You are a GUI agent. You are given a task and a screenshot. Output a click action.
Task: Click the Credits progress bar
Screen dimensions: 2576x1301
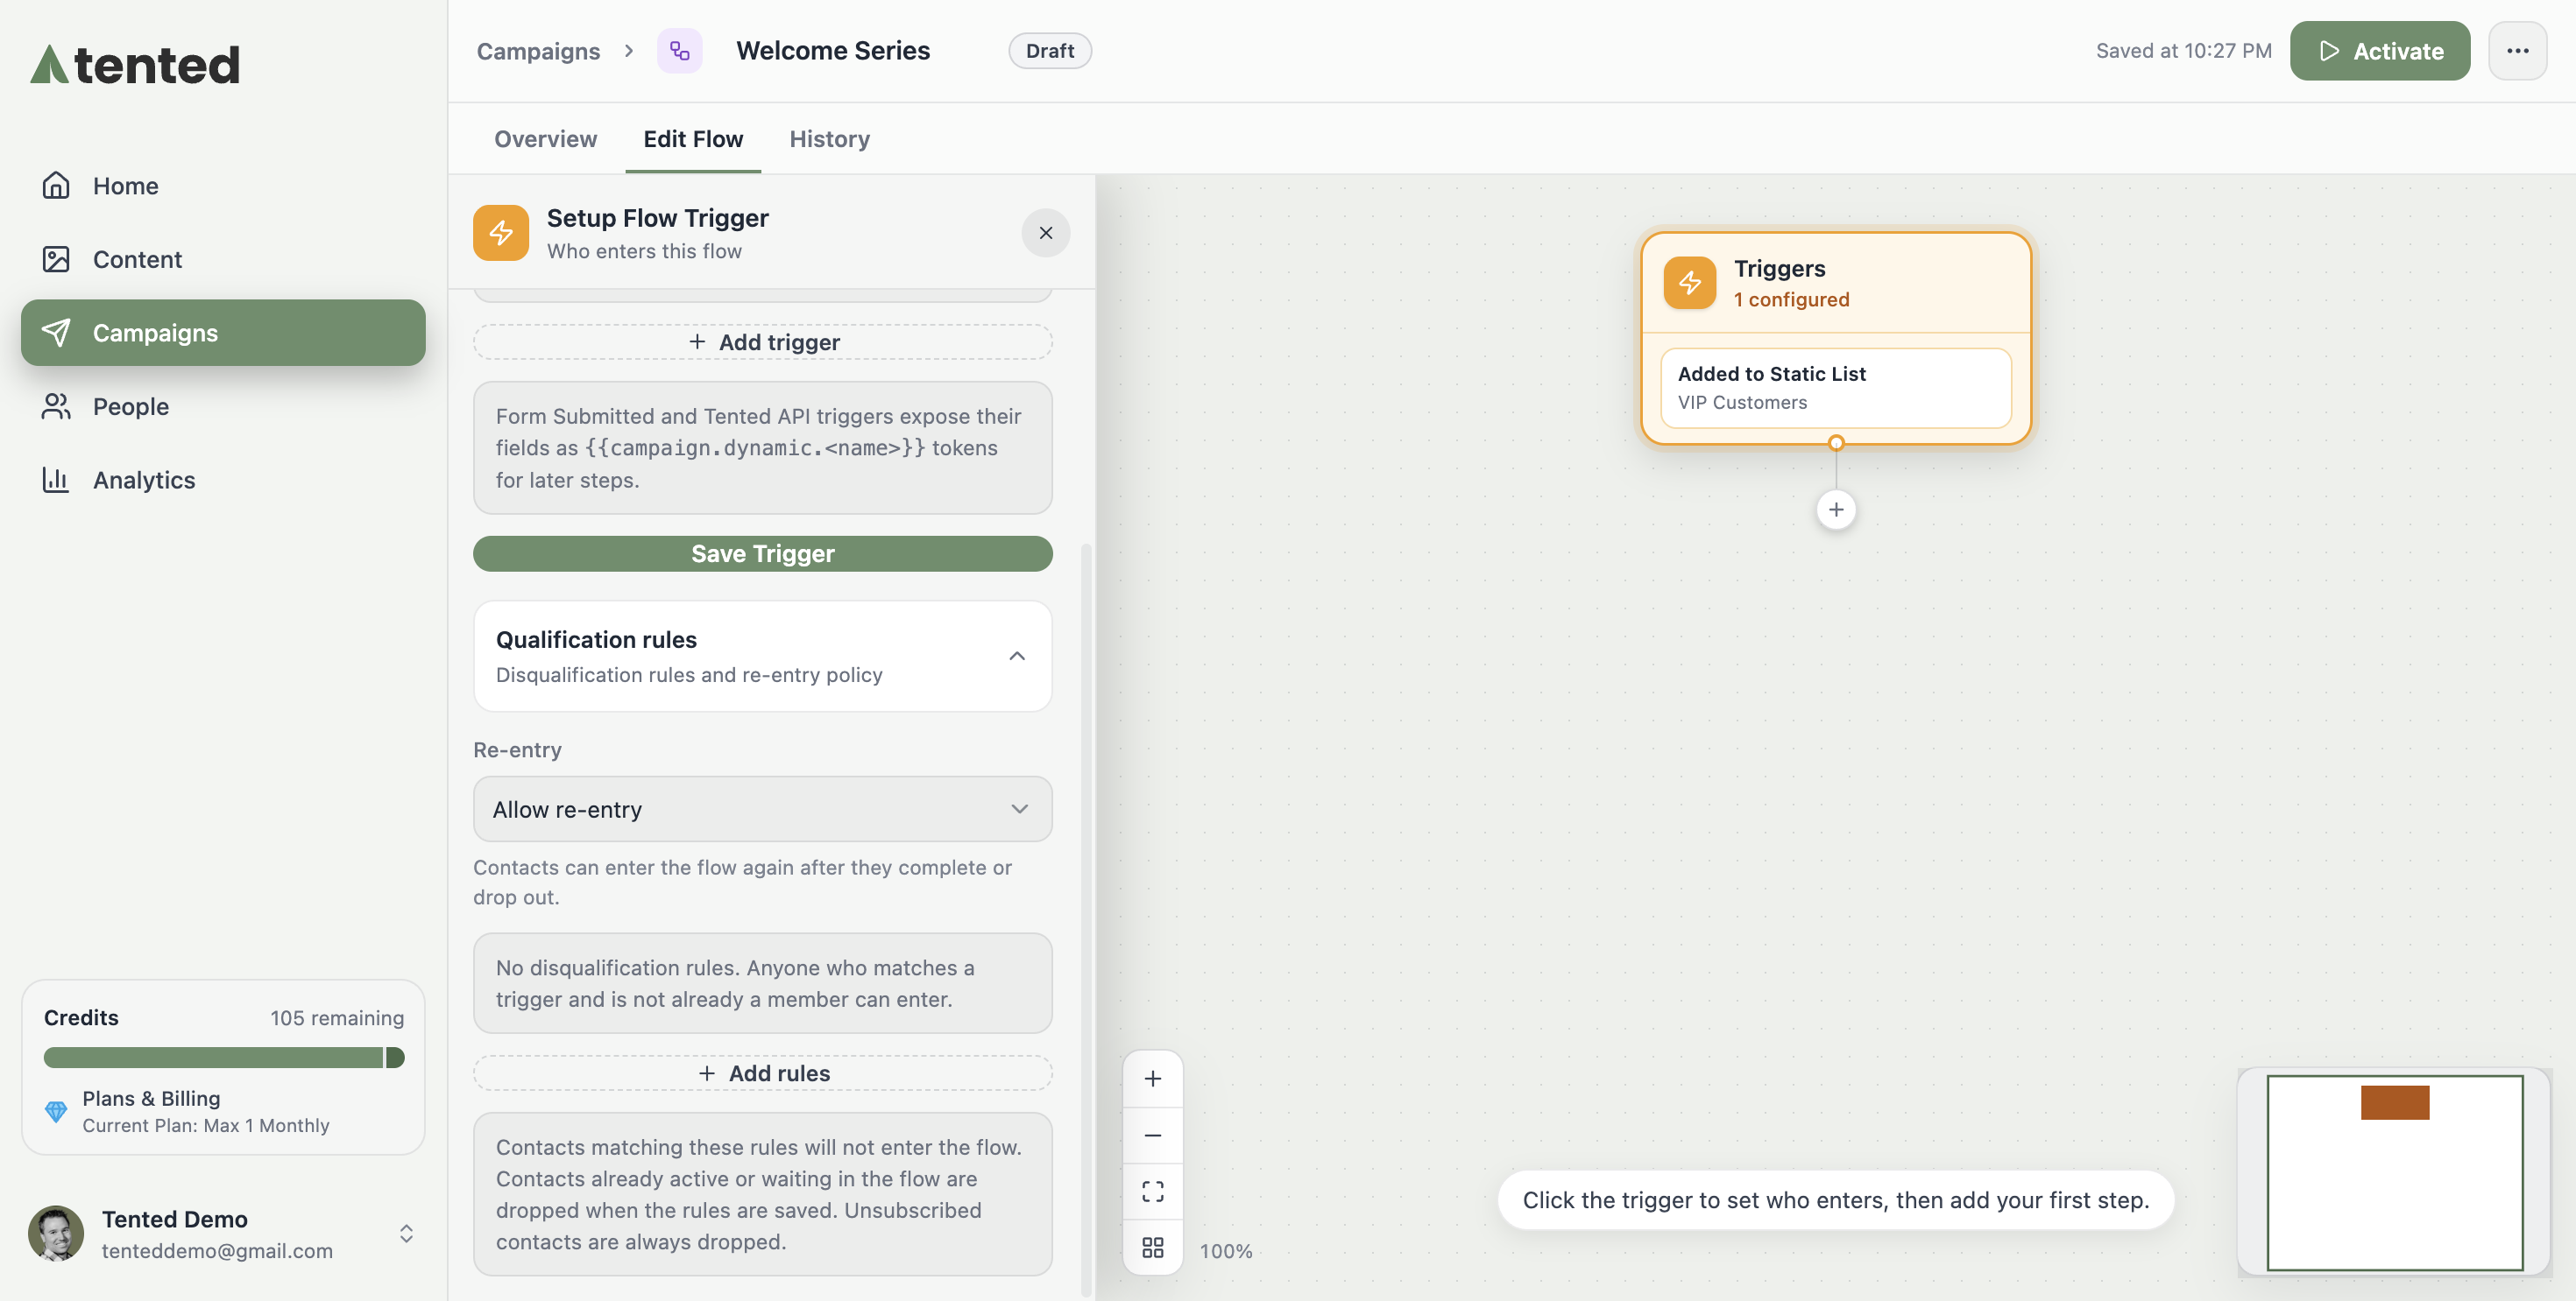(x=223, y=1058)
